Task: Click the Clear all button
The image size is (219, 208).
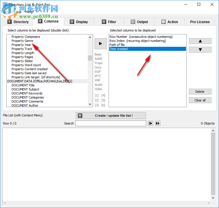Action: (x=200, y=100)
